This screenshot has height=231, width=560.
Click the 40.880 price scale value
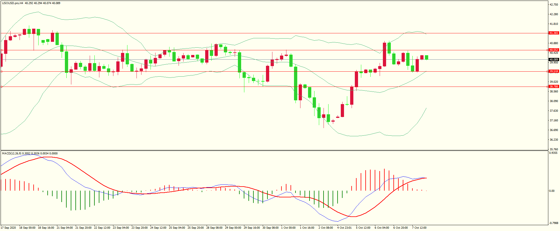pos(554,43)
